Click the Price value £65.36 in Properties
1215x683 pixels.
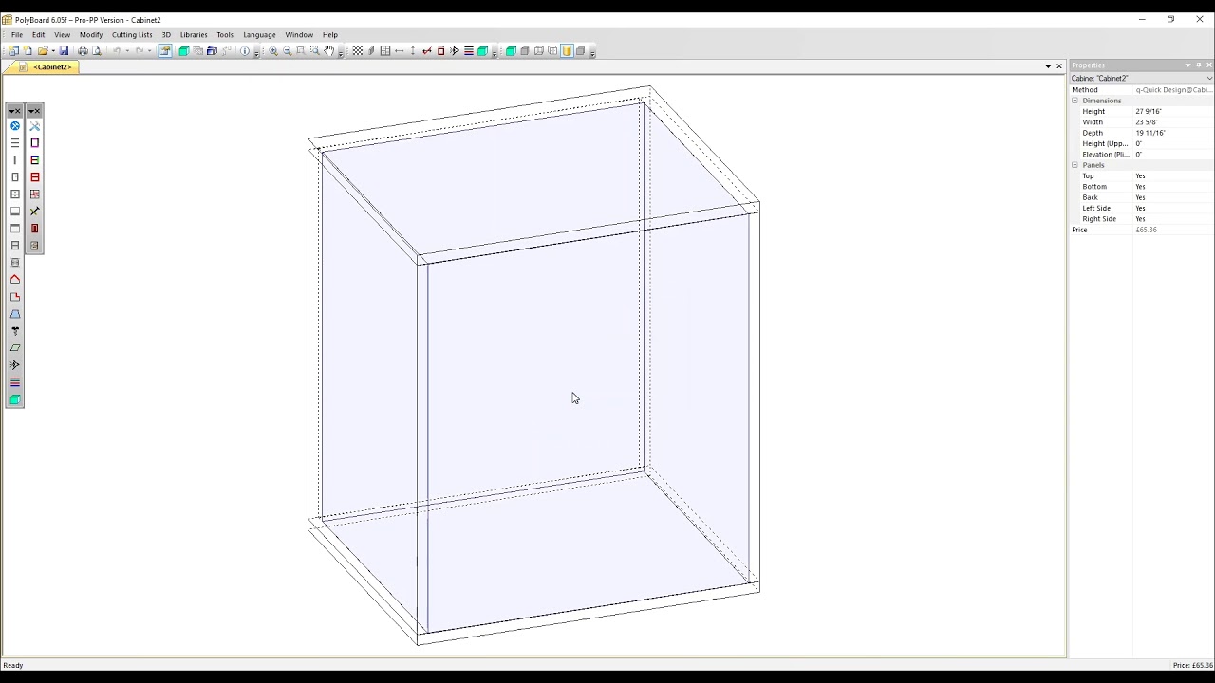tap(1146, 230)
